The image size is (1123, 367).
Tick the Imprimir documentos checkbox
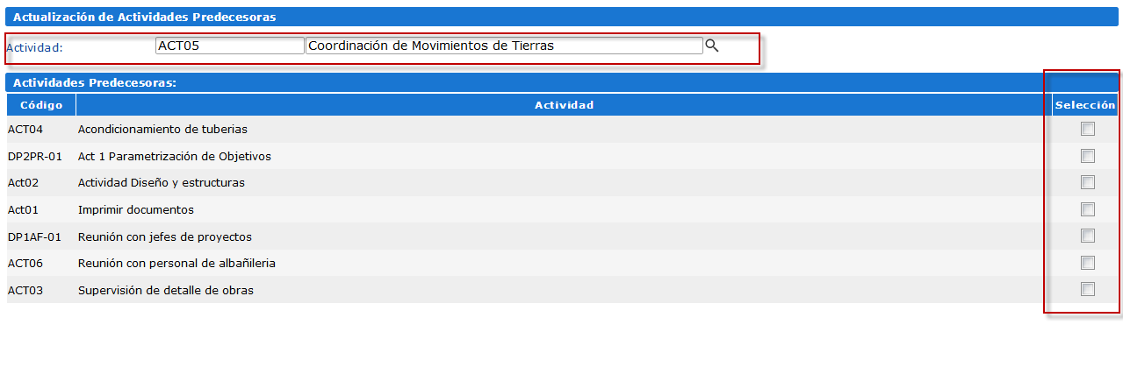1088,209
